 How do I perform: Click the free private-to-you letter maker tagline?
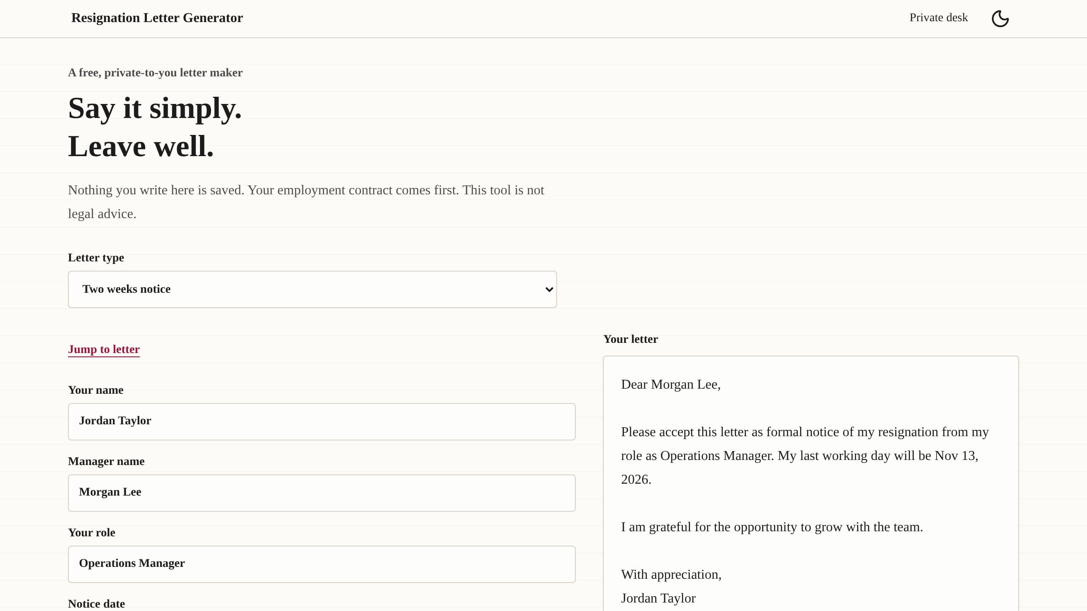155,73
